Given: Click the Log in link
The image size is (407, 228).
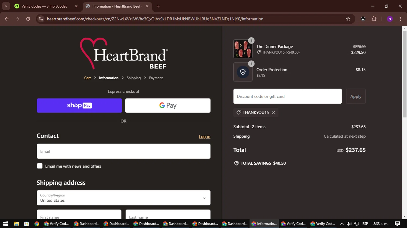Looking at the screenshot, I should tap(205, 137).
